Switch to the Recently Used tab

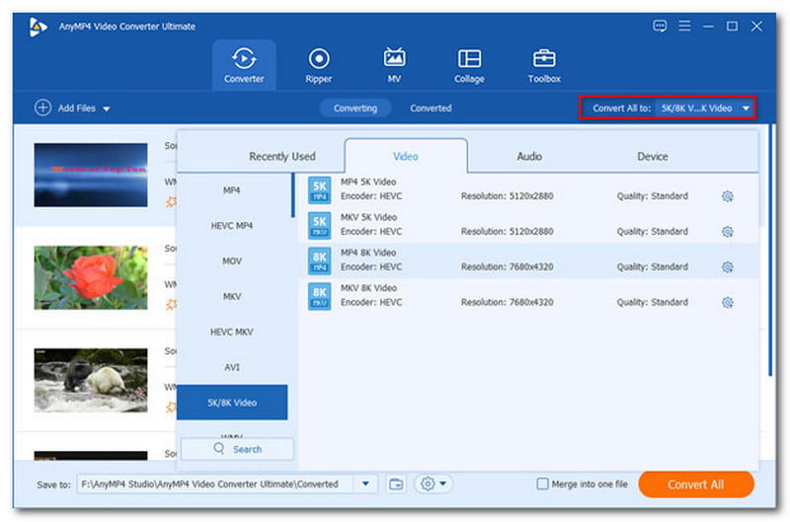pos(282,156)
